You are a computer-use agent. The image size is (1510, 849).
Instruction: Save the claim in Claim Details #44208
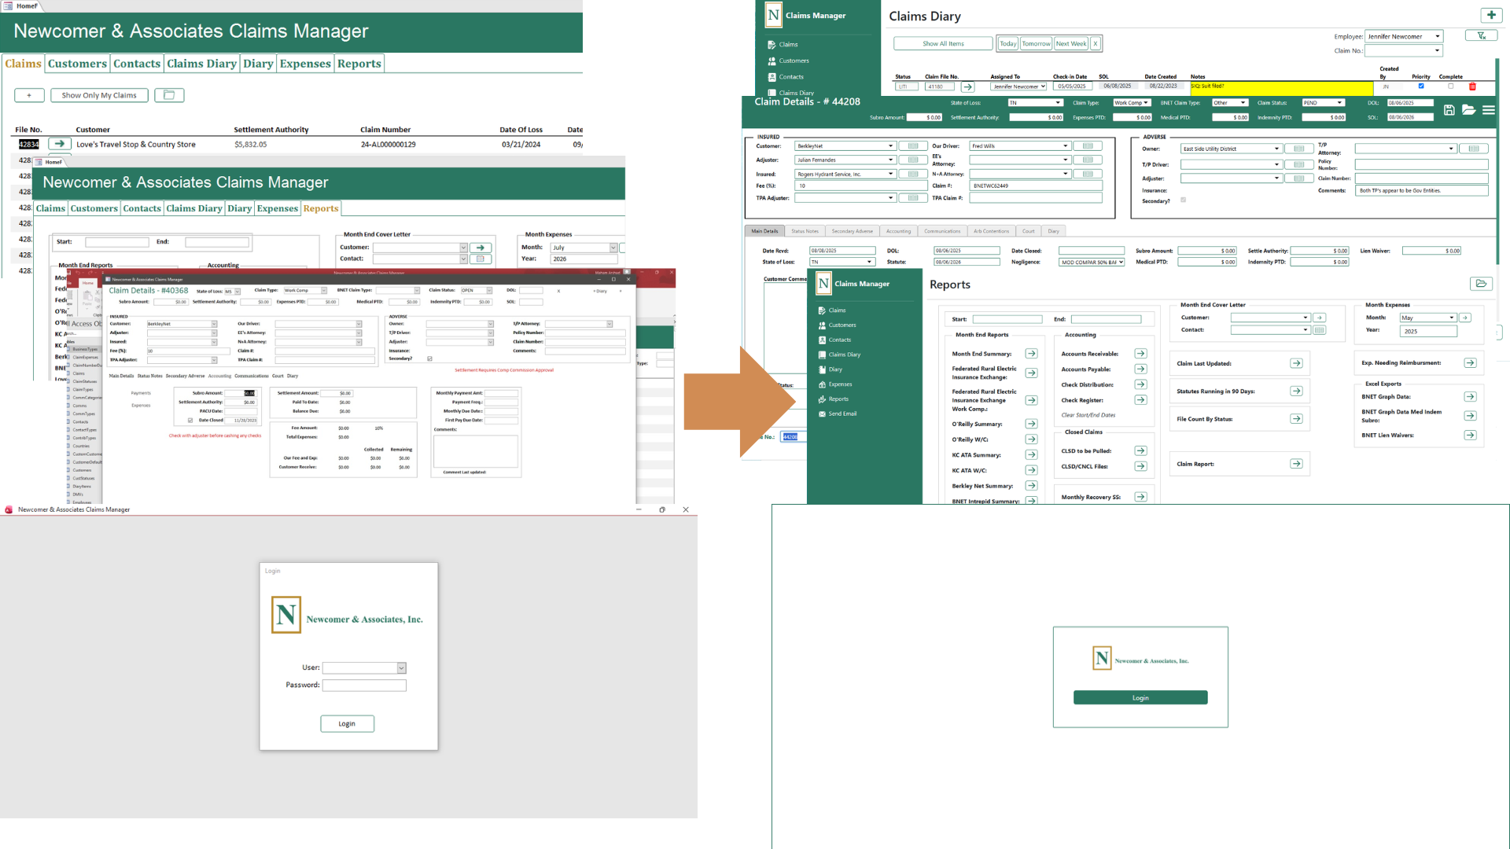coord(1449,110)
